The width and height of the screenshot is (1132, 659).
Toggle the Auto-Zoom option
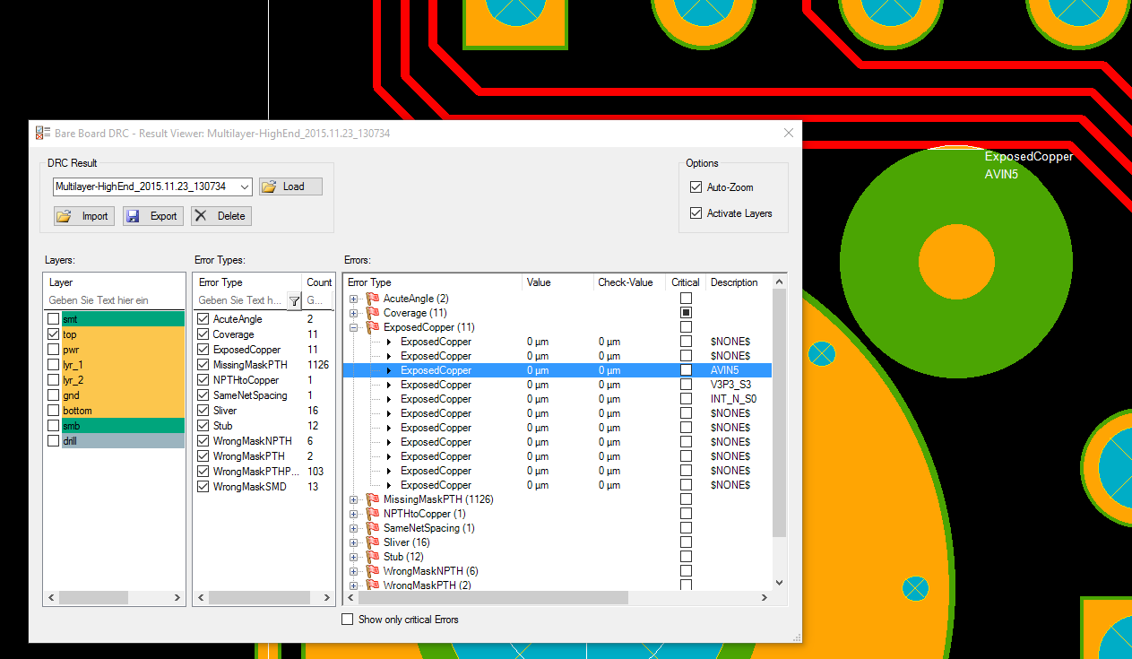point(696,187)
